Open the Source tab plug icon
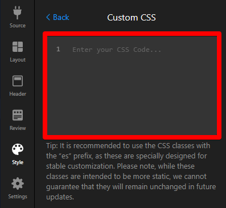The image size is (226, 208). (x=17, y=13)
